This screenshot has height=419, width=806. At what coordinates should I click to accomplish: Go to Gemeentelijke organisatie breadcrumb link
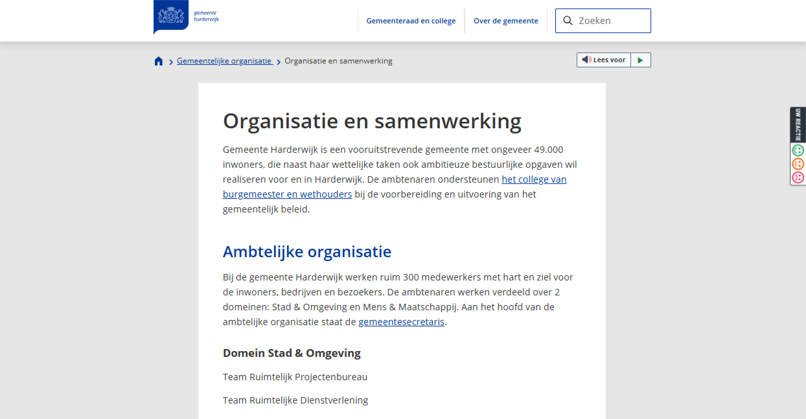pyautogui.click(x=224, y=61)
